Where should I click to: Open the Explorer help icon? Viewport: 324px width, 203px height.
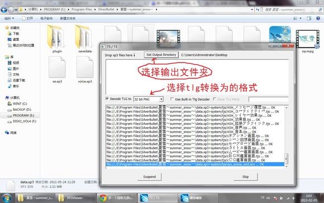click(x=318, y=18)
